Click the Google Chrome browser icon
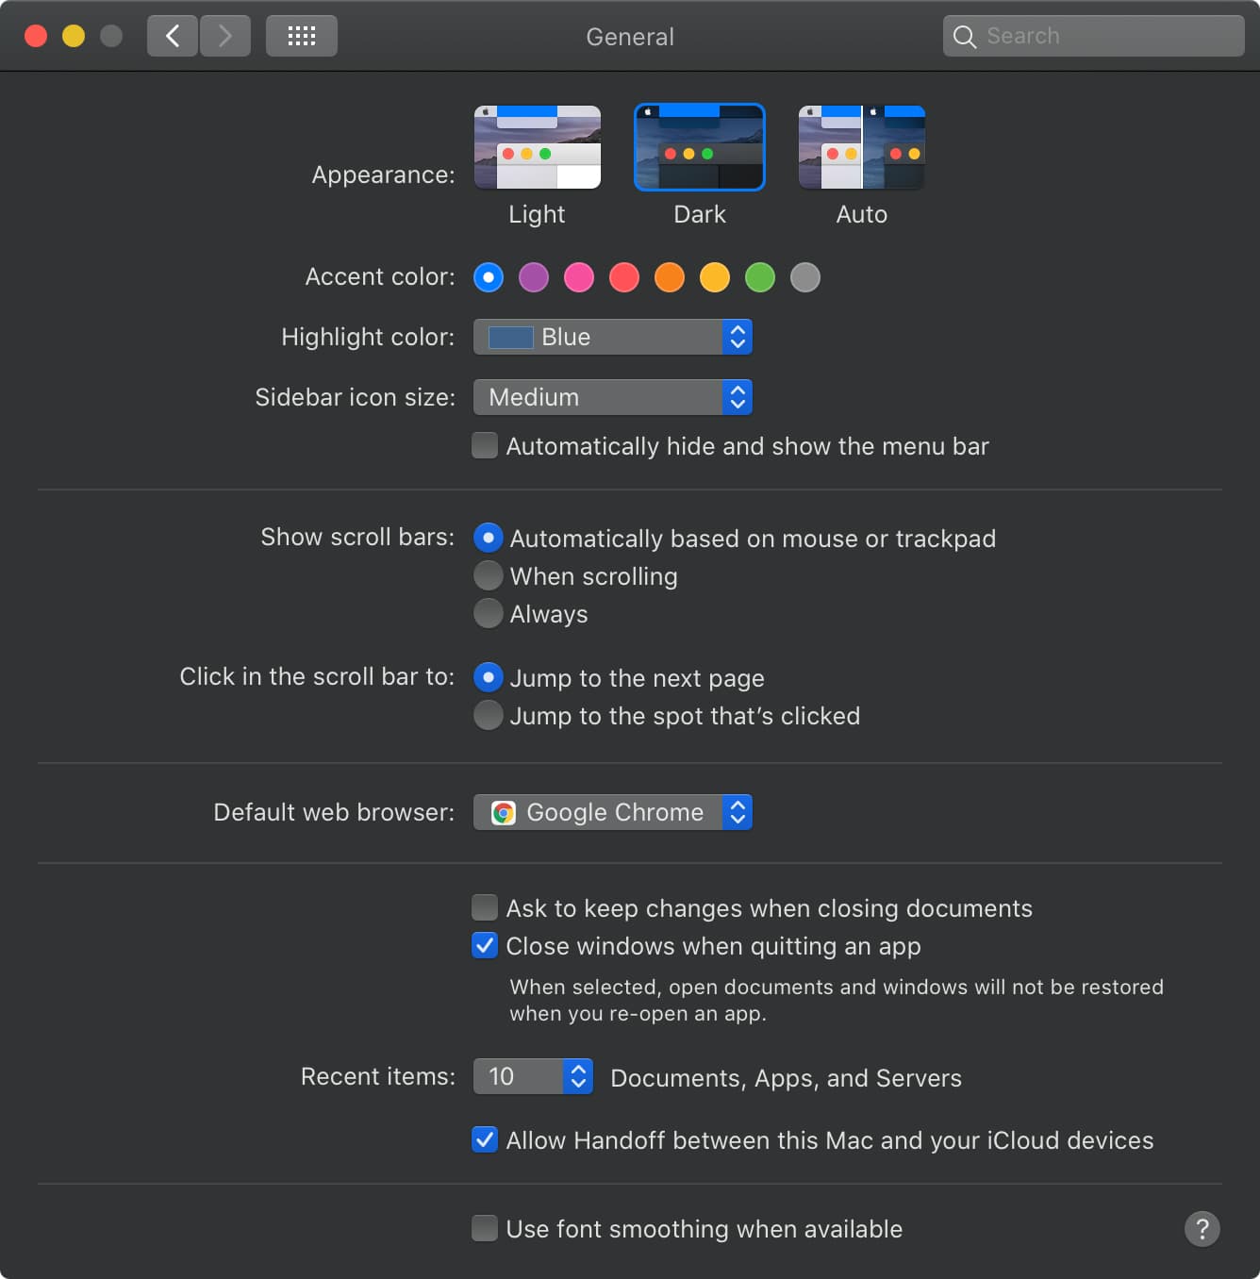 [x=504, y=813]
